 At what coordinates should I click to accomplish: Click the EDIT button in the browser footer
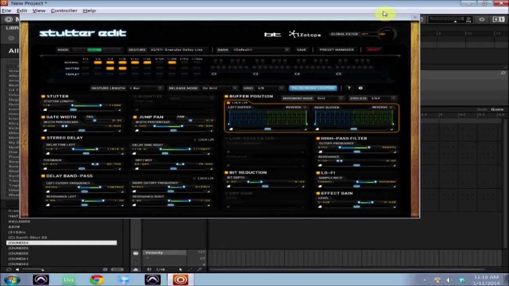pyautogui.click(x=117, y=270)
